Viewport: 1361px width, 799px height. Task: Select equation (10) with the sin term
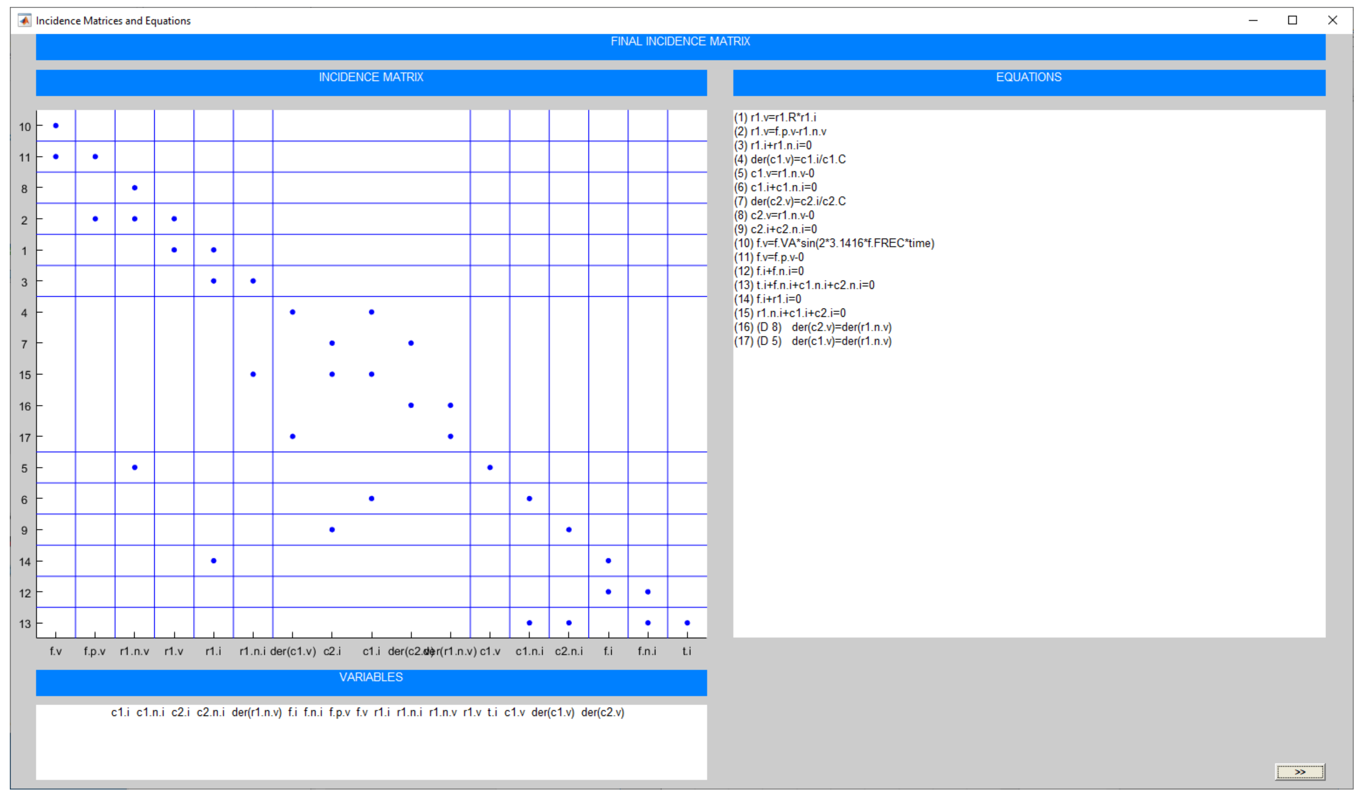click(x=834, y=243)
